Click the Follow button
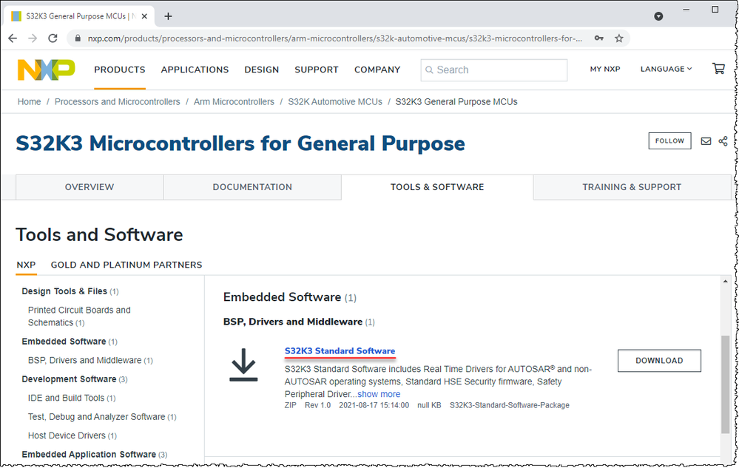 point(669,141)
